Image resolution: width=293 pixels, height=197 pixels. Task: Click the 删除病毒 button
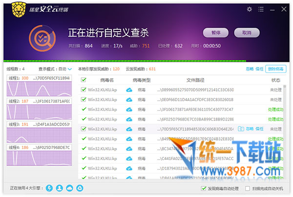point(276,69)
